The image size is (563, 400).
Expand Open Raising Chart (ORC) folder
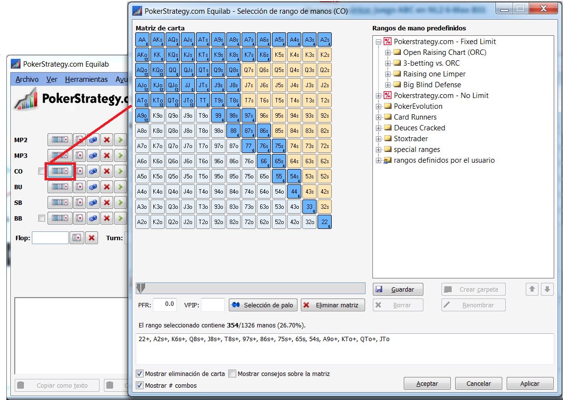click(388, 52)
